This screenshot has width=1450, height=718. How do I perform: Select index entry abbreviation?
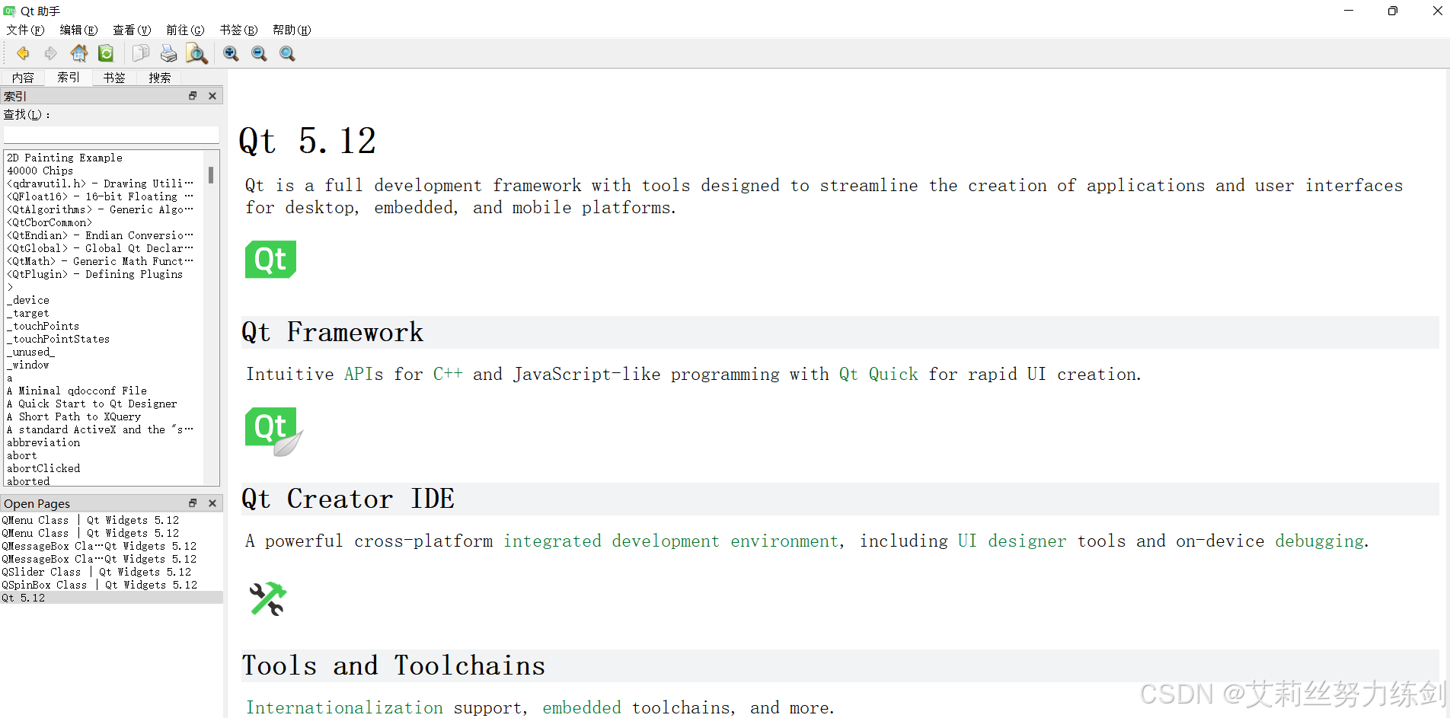pos(43,442)
